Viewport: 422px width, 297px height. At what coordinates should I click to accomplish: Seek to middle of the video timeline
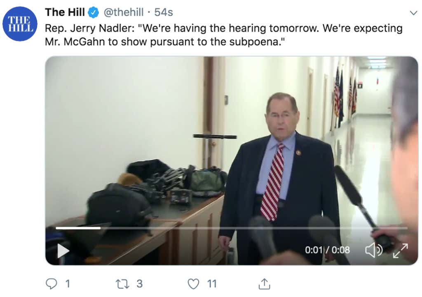pos(232,228)
